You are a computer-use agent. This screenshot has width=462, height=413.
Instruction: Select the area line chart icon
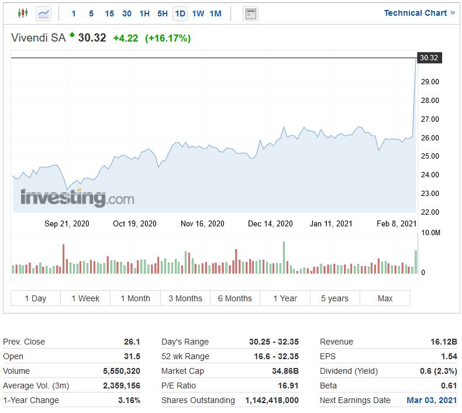(43, 13)
